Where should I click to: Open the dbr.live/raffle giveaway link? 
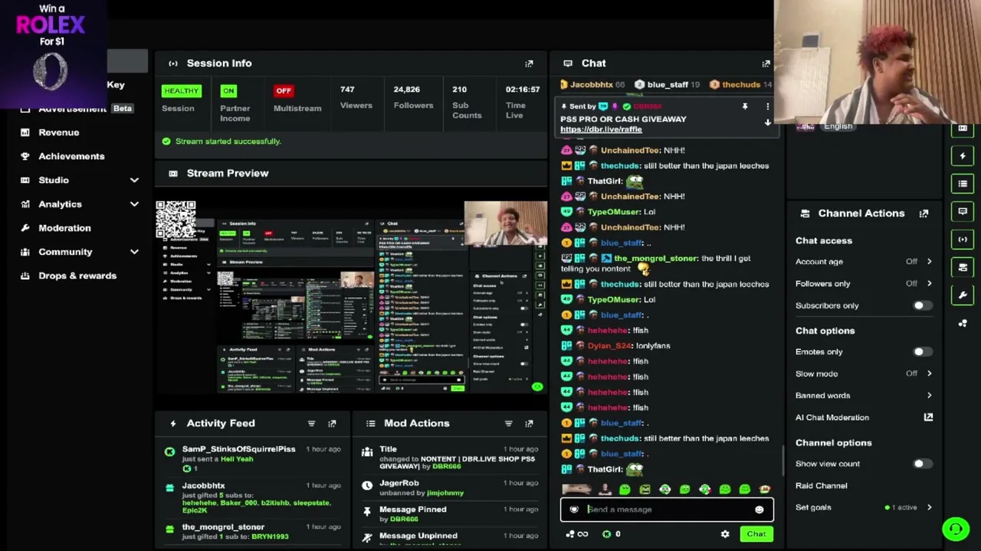tap(601, 129)
